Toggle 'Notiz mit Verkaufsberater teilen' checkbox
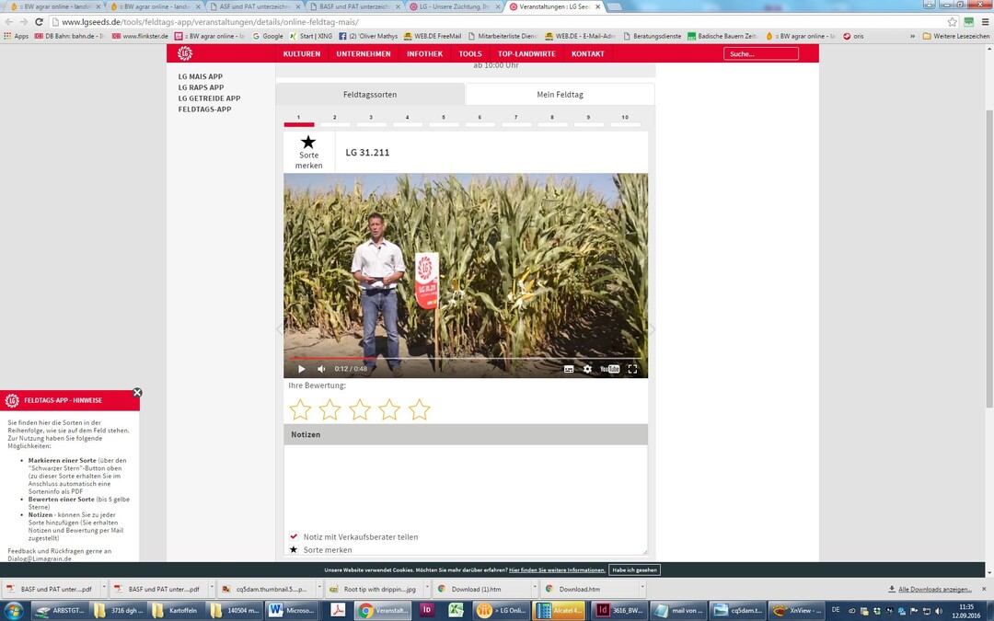 tap(294, 536)
